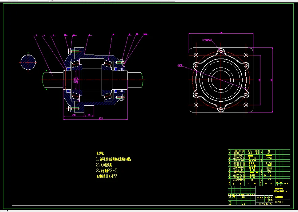Select technical requirement line 1
Screen dimensions: 298x212
(x=114, y=159)
